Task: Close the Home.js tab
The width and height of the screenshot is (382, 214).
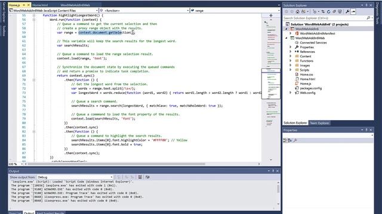Action: pyautogui.click(x=28, y=5)
